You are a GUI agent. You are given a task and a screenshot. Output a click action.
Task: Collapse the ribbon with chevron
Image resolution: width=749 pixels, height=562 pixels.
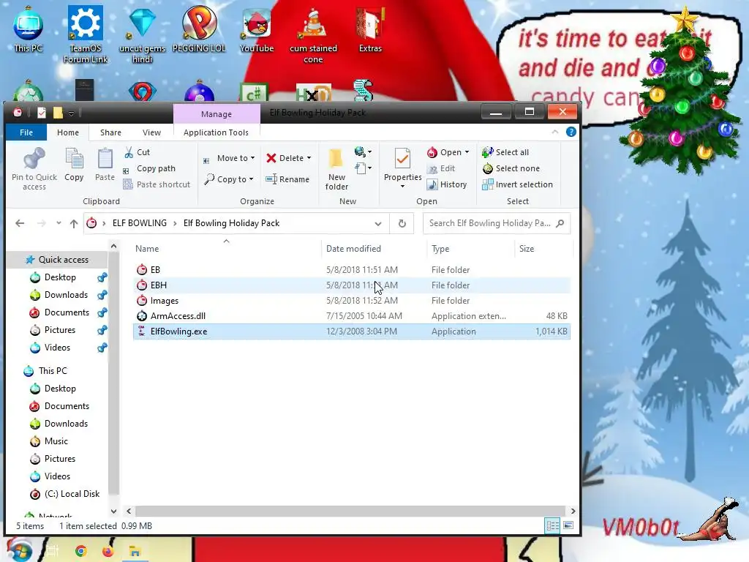[554, 132]
